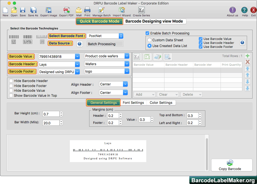Click the Value margin input field
257x184 pixels.
144,119
